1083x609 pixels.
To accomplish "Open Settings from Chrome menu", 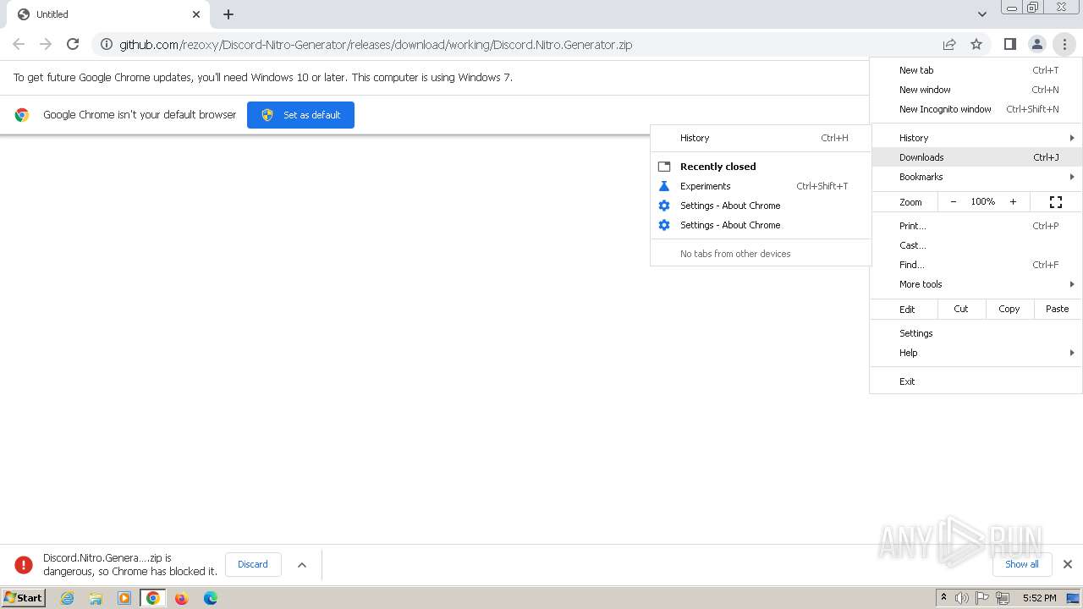I will [x=976, y=333].
